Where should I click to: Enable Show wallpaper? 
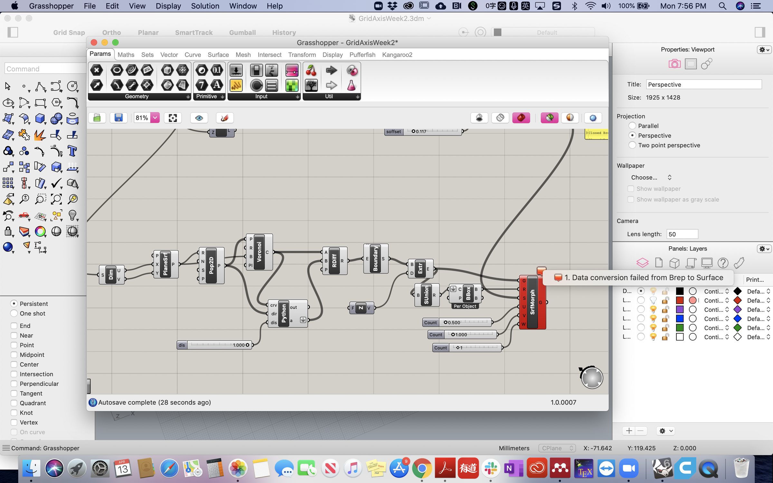[x=631, y=189]
